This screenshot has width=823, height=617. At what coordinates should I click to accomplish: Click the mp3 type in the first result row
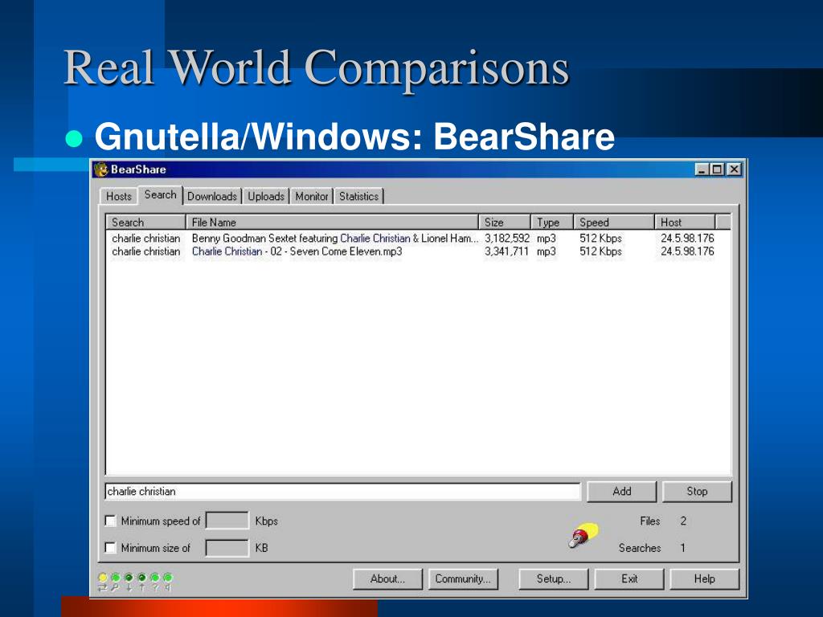547,239
